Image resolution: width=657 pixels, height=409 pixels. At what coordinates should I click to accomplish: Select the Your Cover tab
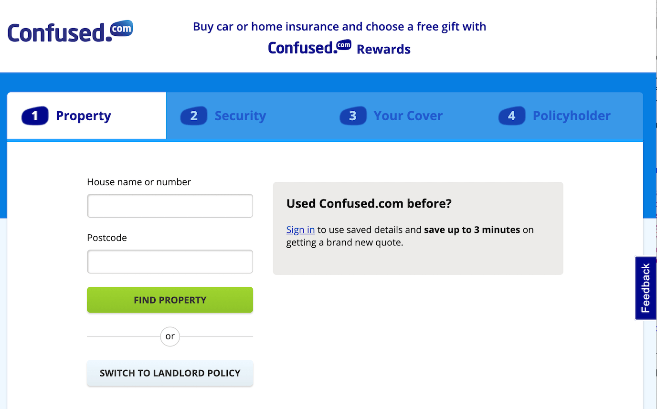coord(408,115)
